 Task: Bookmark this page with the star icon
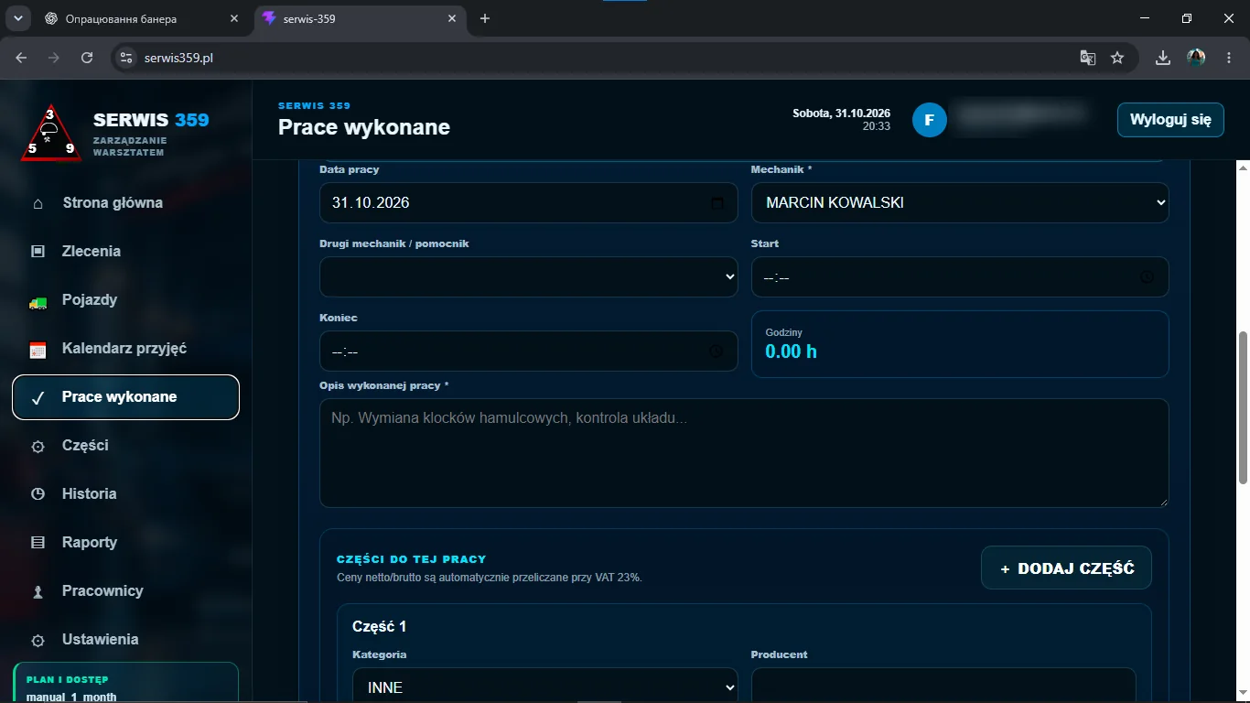coord(1117,58)
